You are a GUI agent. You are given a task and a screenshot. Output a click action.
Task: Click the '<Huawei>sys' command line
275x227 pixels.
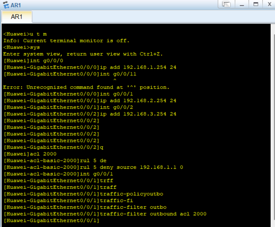[x=22, y=48]
